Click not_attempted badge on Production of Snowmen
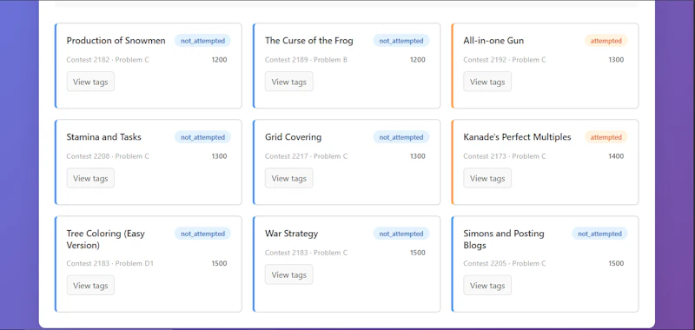The height and width of the screenshot is (330, 695). pyautogui.click(x=202, y=41)
